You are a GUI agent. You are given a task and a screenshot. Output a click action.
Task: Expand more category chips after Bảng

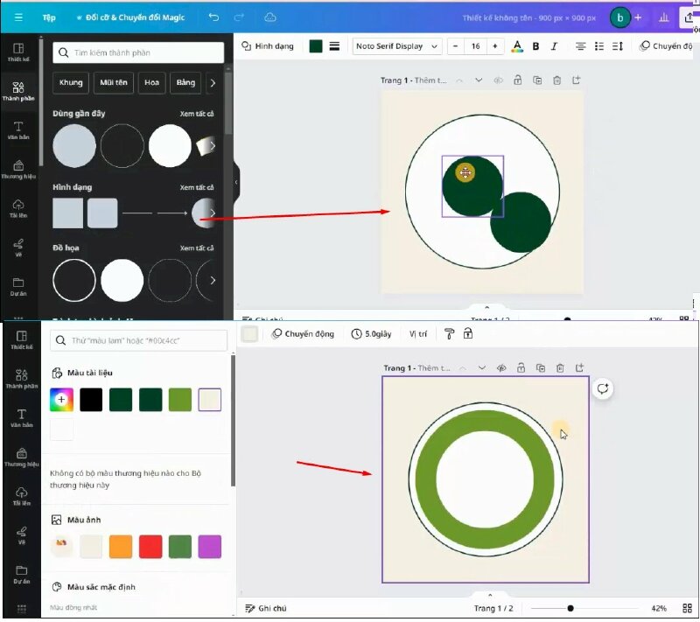[212, 83]
